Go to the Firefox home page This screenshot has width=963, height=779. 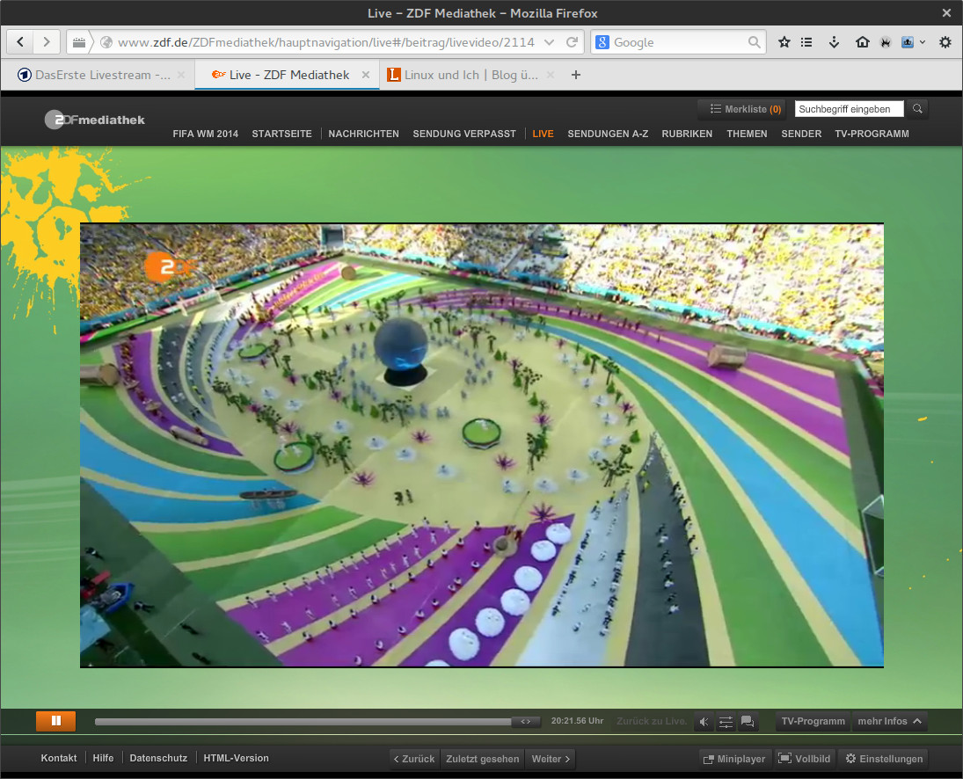[x=862, y=42]
